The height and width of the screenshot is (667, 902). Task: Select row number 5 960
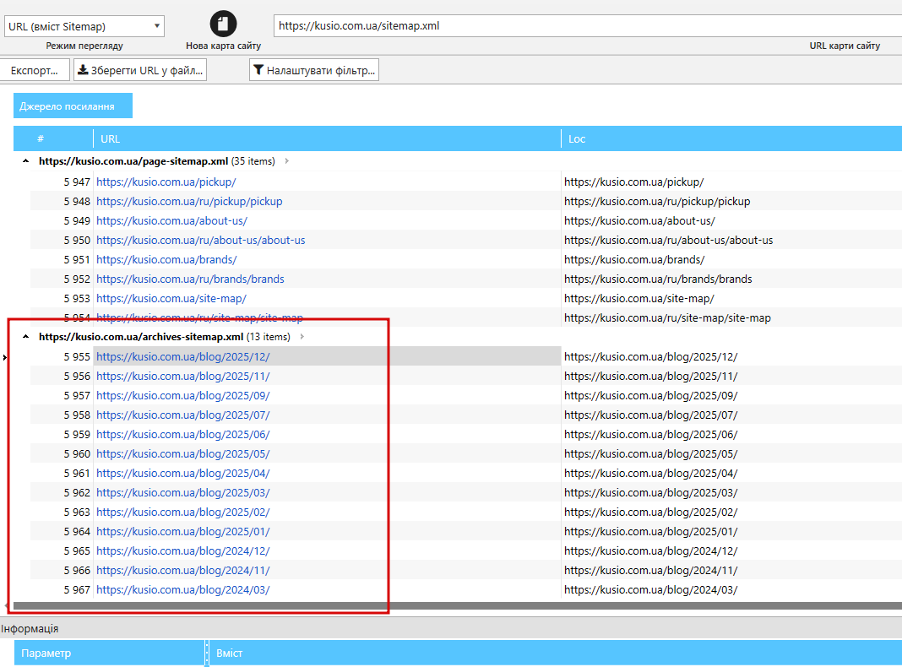pyautogui.click(x=77, y=453)
